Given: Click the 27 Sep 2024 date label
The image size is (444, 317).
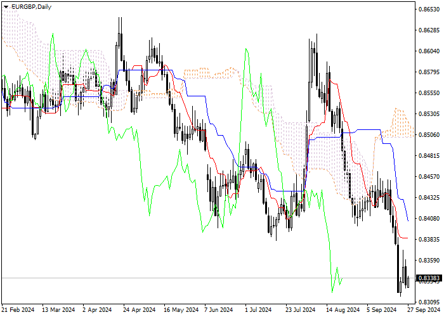Looking at the screenshot, I should (424, 310).
